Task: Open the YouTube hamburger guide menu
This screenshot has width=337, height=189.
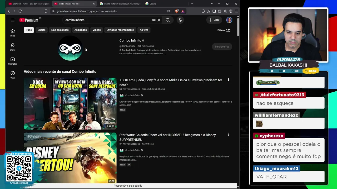Action: pos(13,20)
